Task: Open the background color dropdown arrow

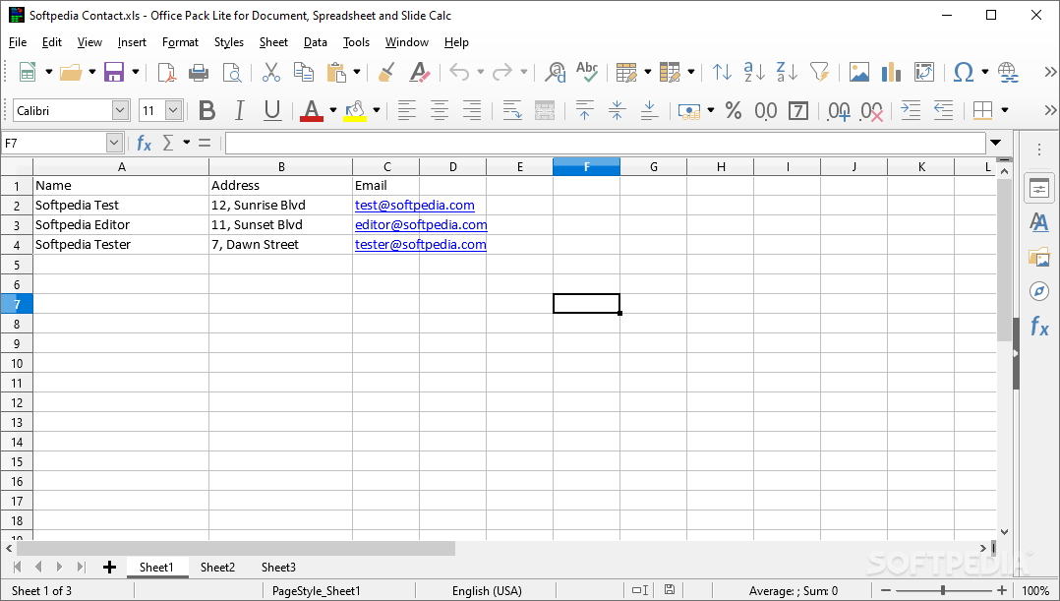Action: [x=376, y=110]
